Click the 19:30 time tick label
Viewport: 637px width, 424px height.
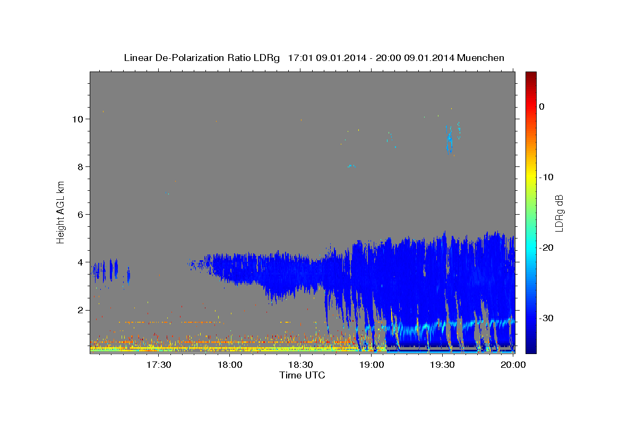pos(442,365)
